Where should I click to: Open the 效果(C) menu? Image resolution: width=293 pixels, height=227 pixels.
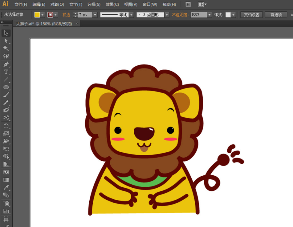pyautogui.click(x=112, y=5)
